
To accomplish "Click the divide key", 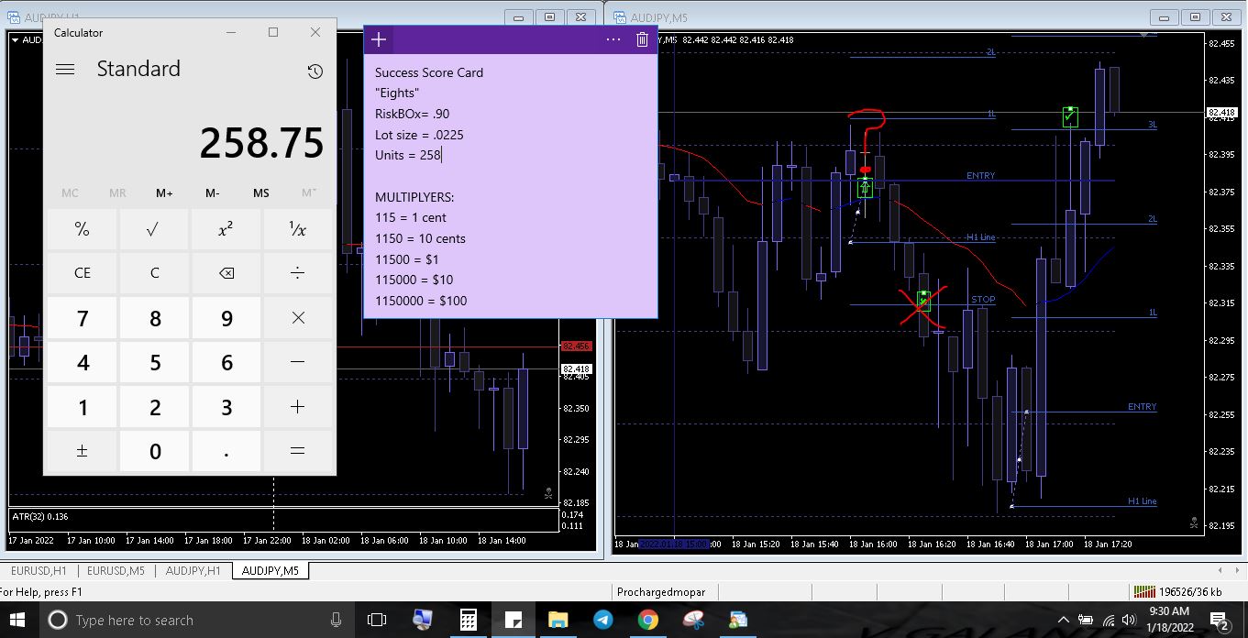I will point(297,273).
